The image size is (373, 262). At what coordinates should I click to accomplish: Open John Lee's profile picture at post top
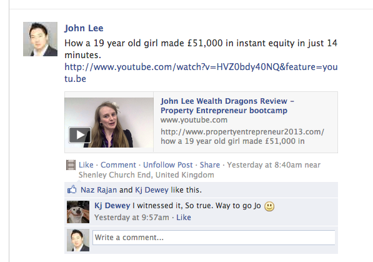click(x=40, y=39)
